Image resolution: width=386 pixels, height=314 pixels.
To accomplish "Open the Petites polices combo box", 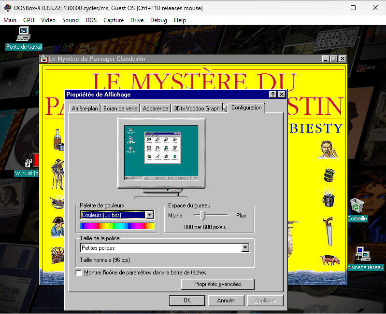I will (165, 247).
